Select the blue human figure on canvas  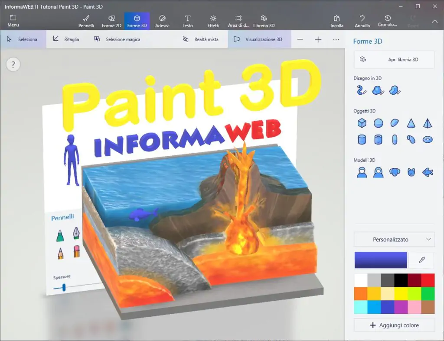pyautogui.click(x=71, y=160)
